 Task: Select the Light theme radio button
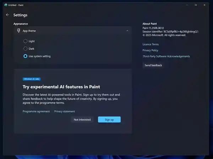point(25,41)
